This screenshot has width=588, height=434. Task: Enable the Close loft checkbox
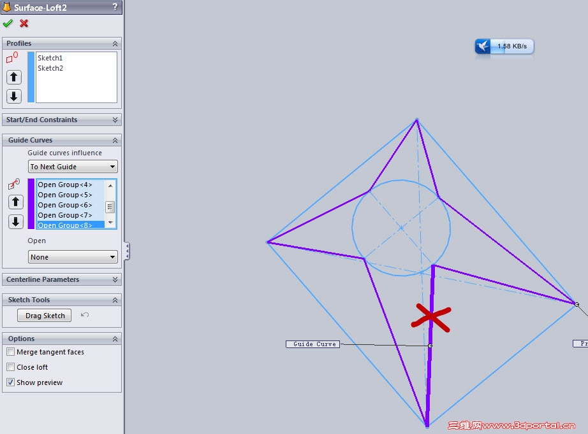point(10,367)
